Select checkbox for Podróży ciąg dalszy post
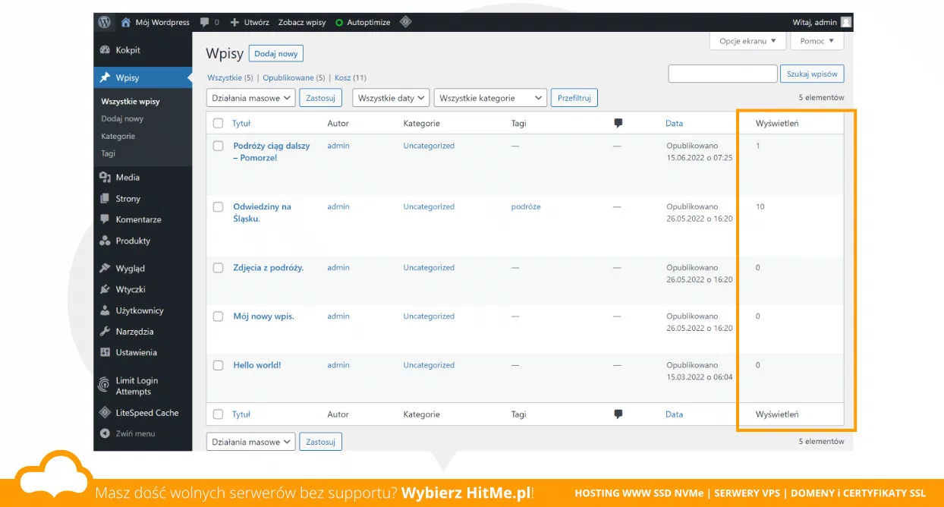Screen dimensions: 944x507 [x=219, y=146]
